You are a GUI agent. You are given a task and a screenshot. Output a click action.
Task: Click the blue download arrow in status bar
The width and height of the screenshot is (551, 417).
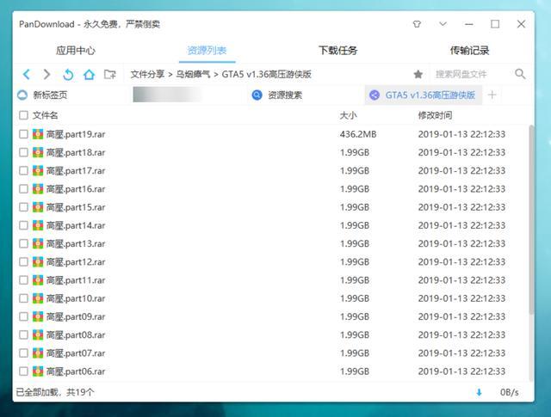pos(479,392)
